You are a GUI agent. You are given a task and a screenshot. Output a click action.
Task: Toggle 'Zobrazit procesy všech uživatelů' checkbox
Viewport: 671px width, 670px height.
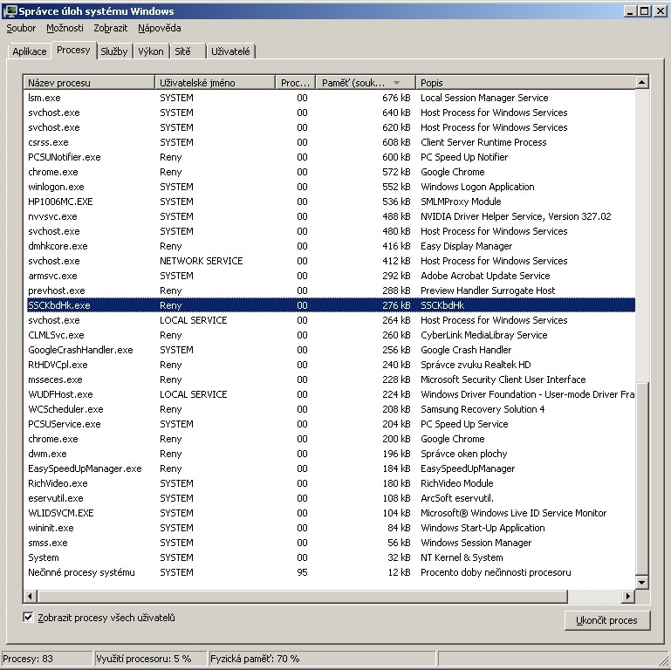tap(29, 618)
